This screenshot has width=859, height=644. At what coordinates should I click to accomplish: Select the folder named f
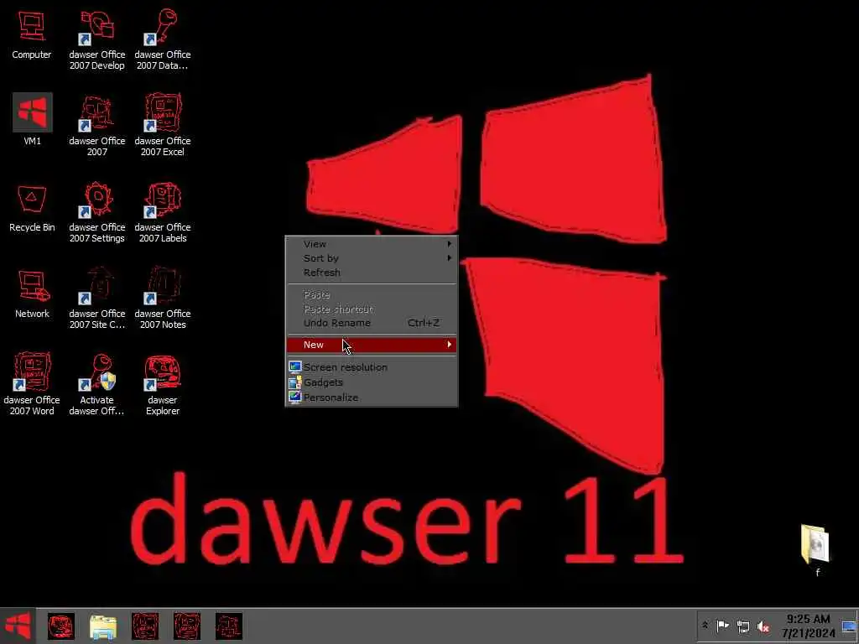815,550
